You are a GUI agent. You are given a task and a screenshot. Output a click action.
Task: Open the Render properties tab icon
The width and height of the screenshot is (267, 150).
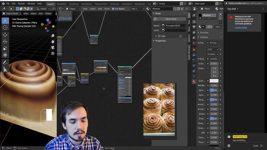pos(194,22)
